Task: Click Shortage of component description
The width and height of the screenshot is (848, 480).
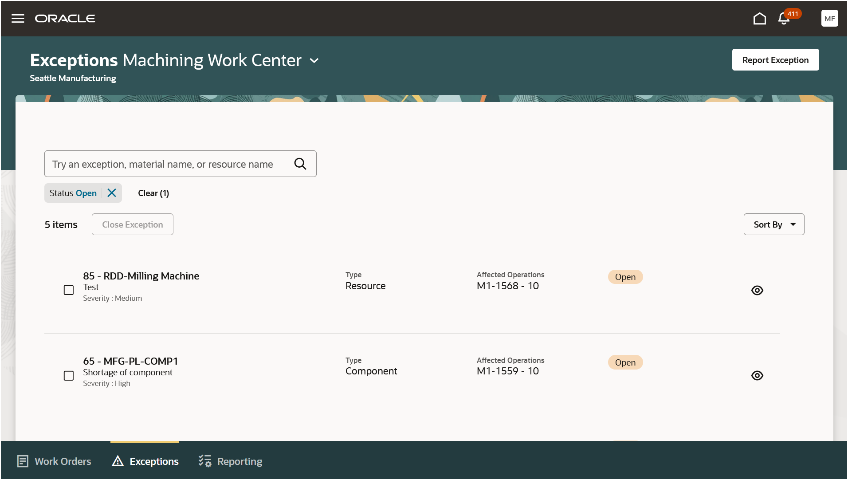Action: click(x=128, y=373)
